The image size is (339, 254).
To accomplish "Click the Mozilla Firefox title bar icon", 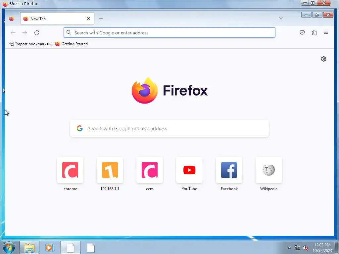I will [x=5, y=4].
